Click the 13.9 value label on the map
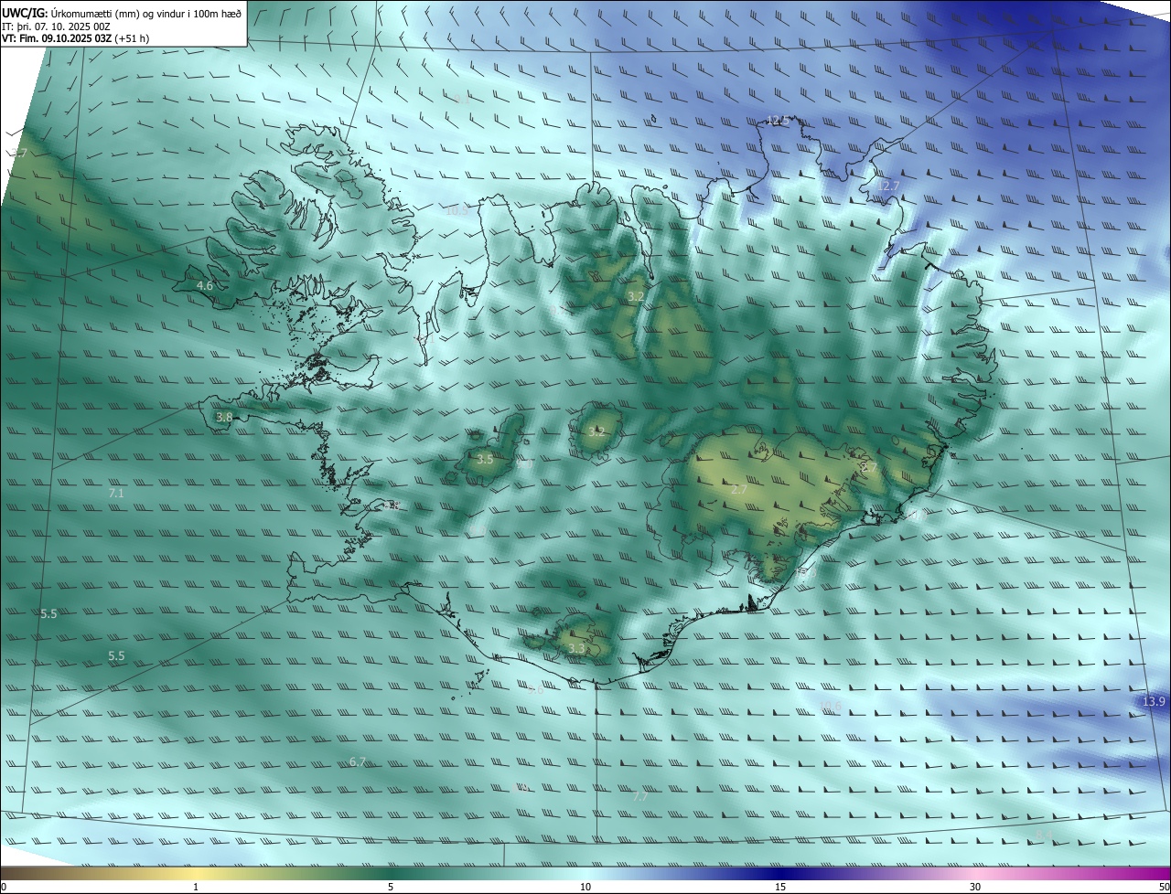The width and height of the screenshot is (1171, 894). 1154,701
